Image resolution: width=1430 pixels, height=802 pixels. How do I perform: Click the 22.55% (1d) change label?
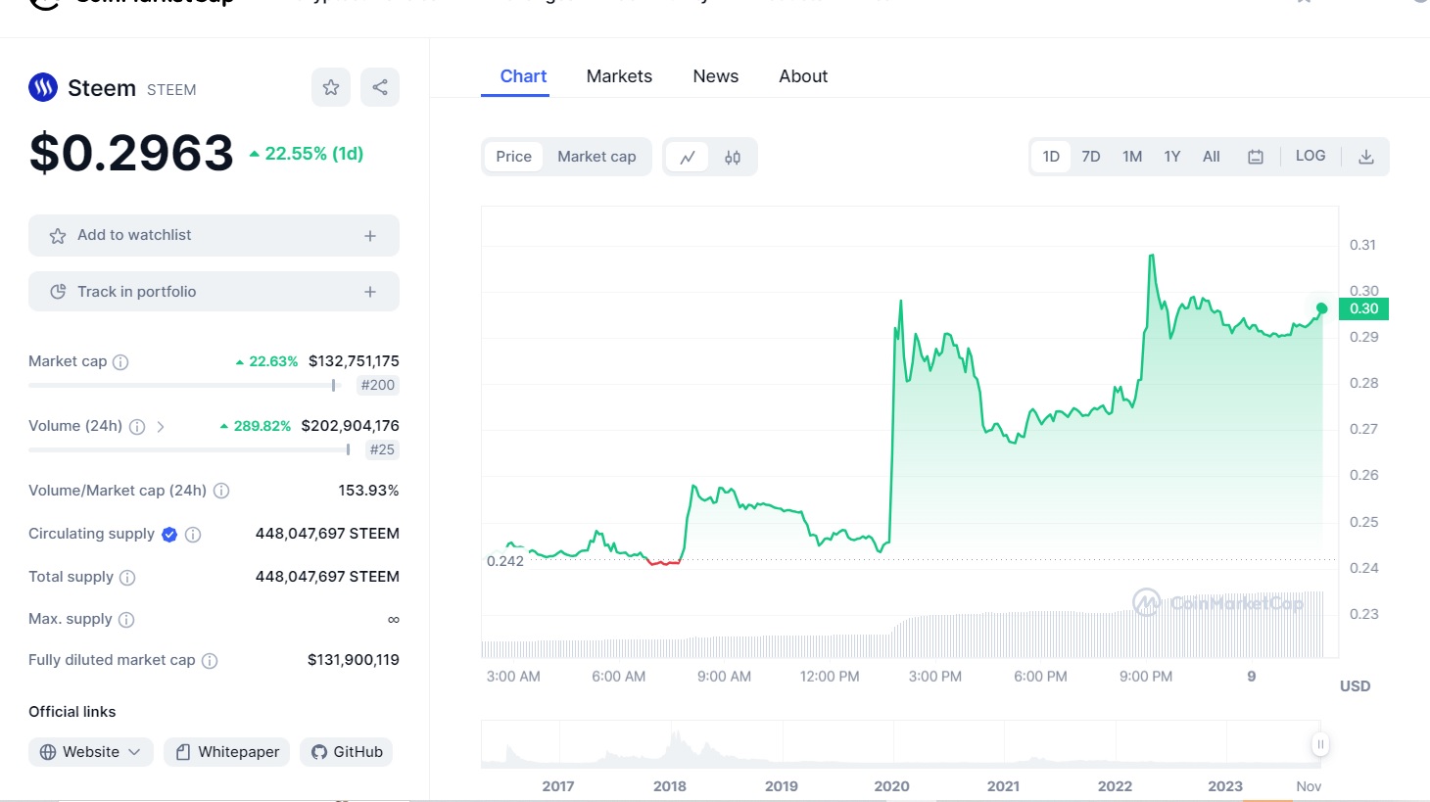[307, 154]
